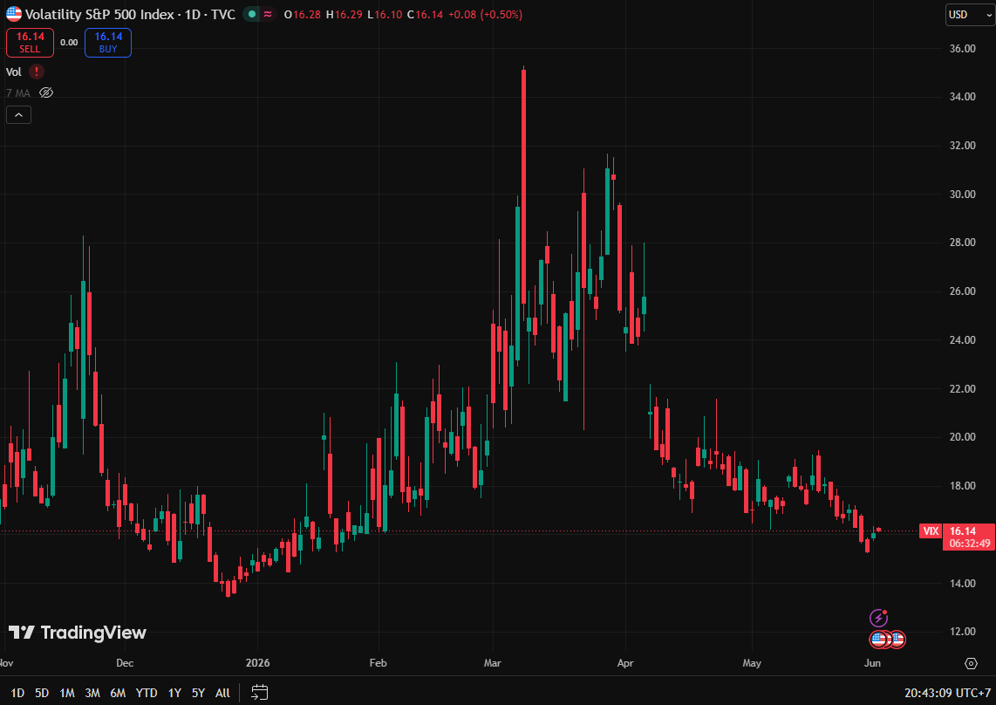The width and height of the screenshot is (996, 705).
Task: Click the Jun label on time axis
Action: (x=873, y=663)
